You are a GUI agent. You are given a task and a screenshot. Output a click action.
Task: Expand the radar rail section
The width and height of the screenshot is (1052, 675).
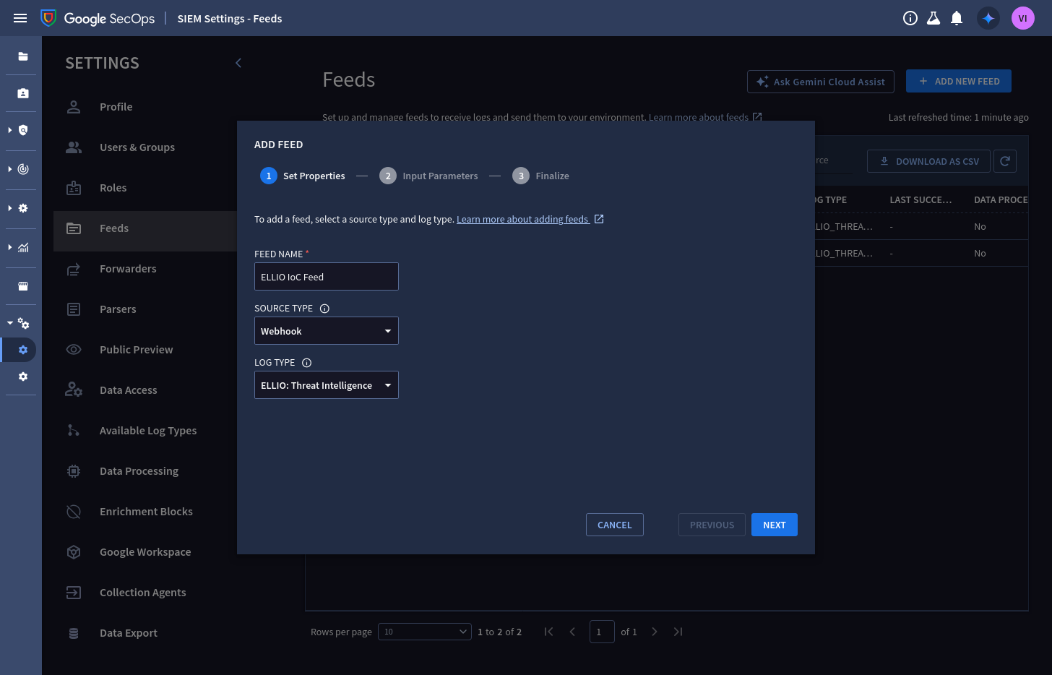pyautogui.click(x=9, y=169)
